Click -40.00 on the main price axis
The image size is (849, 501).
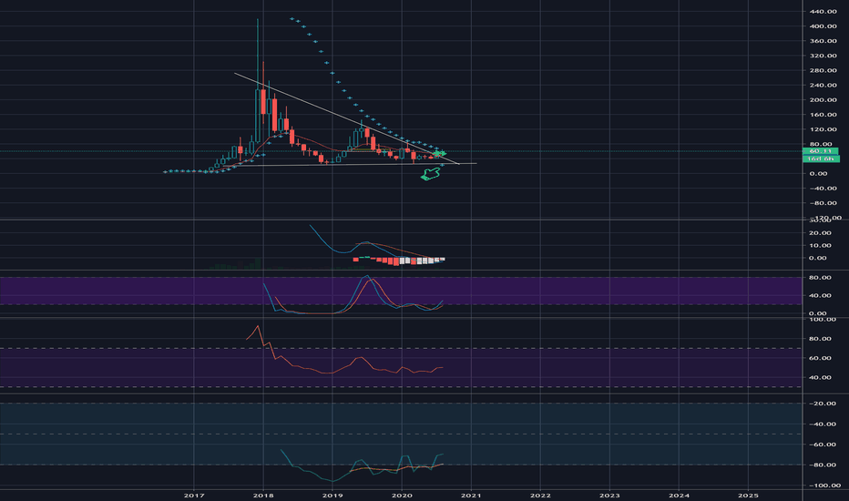pyautogui.click(x=823, y=189)
